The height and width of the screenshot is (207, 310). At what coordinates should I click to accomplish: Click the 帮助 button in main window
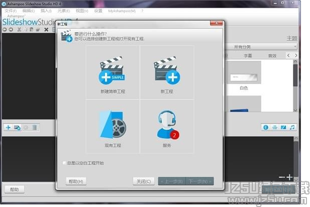pos(15,189)
